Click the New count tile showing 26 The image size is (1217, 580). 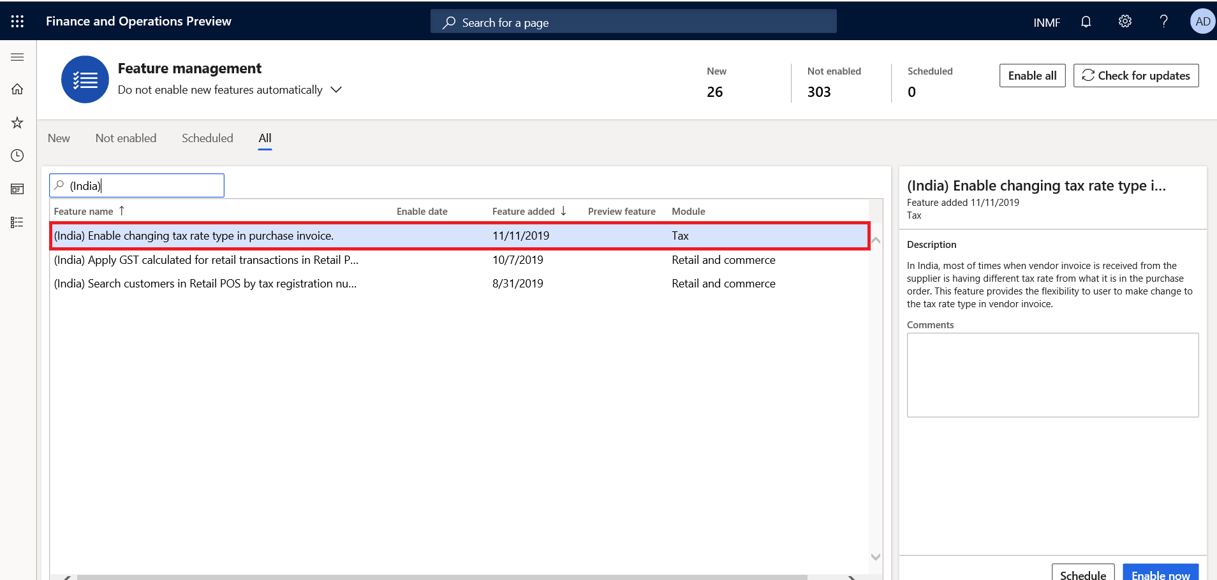716,83
